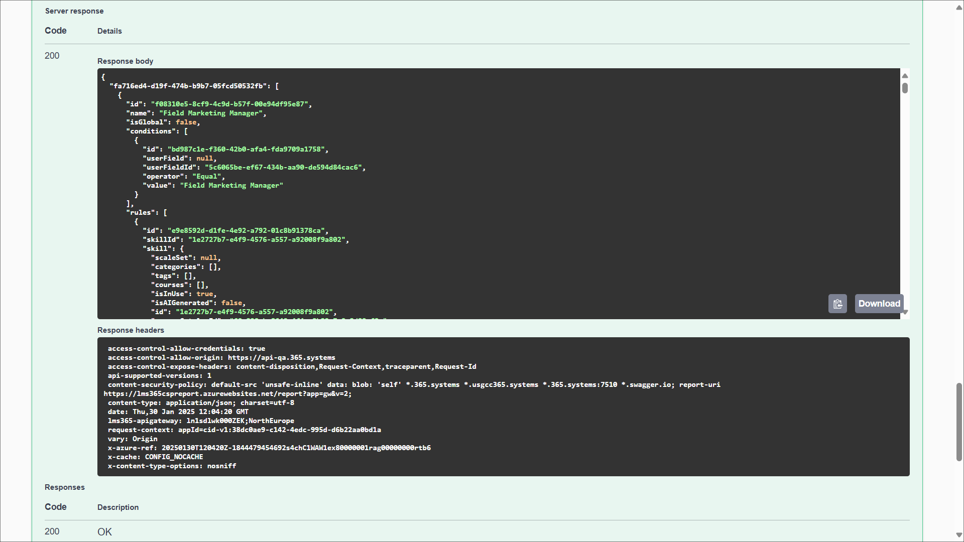The image size is (964, 542).
Task: Click the Response headers heading
Action: pos(131,330)
